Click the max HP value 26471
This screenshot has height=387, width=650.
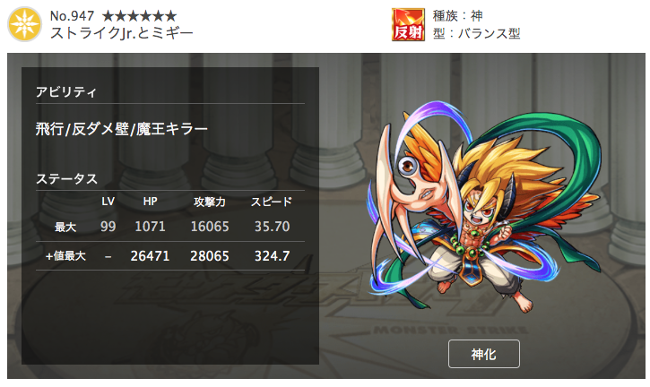click(x=150, y=256)
